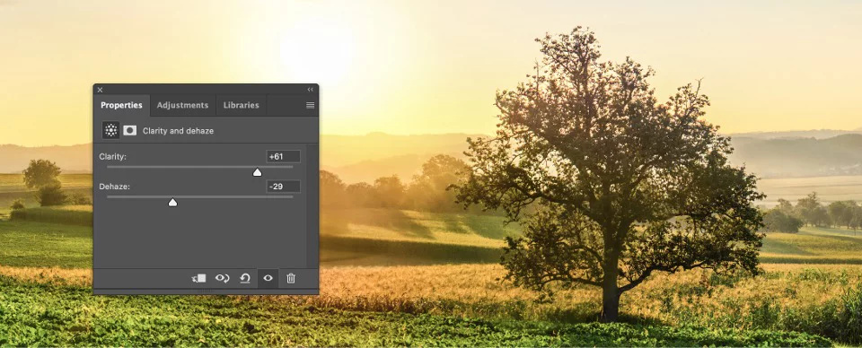
Task: Select the Properties tab
Action: click(x=121, y=106)
